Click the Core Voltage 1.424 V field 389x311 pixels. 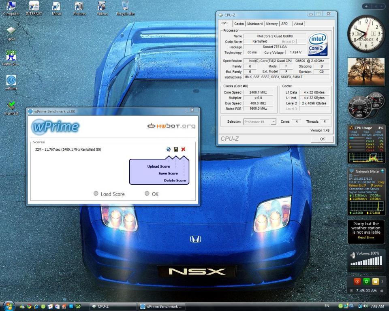pyautogui.click(x=295, y=52)
